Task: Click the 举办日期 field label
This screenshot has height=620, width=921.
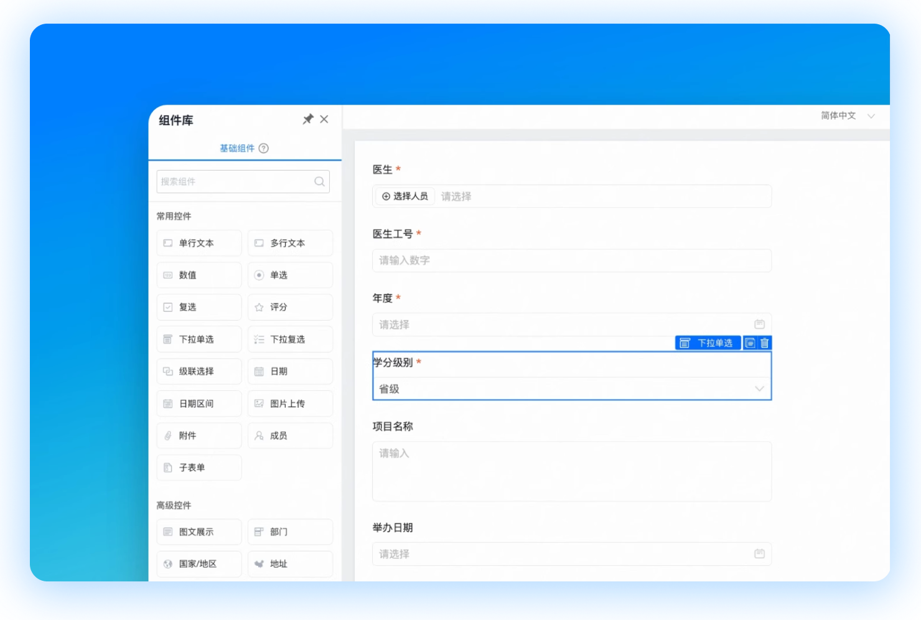Action: [393, 528]
